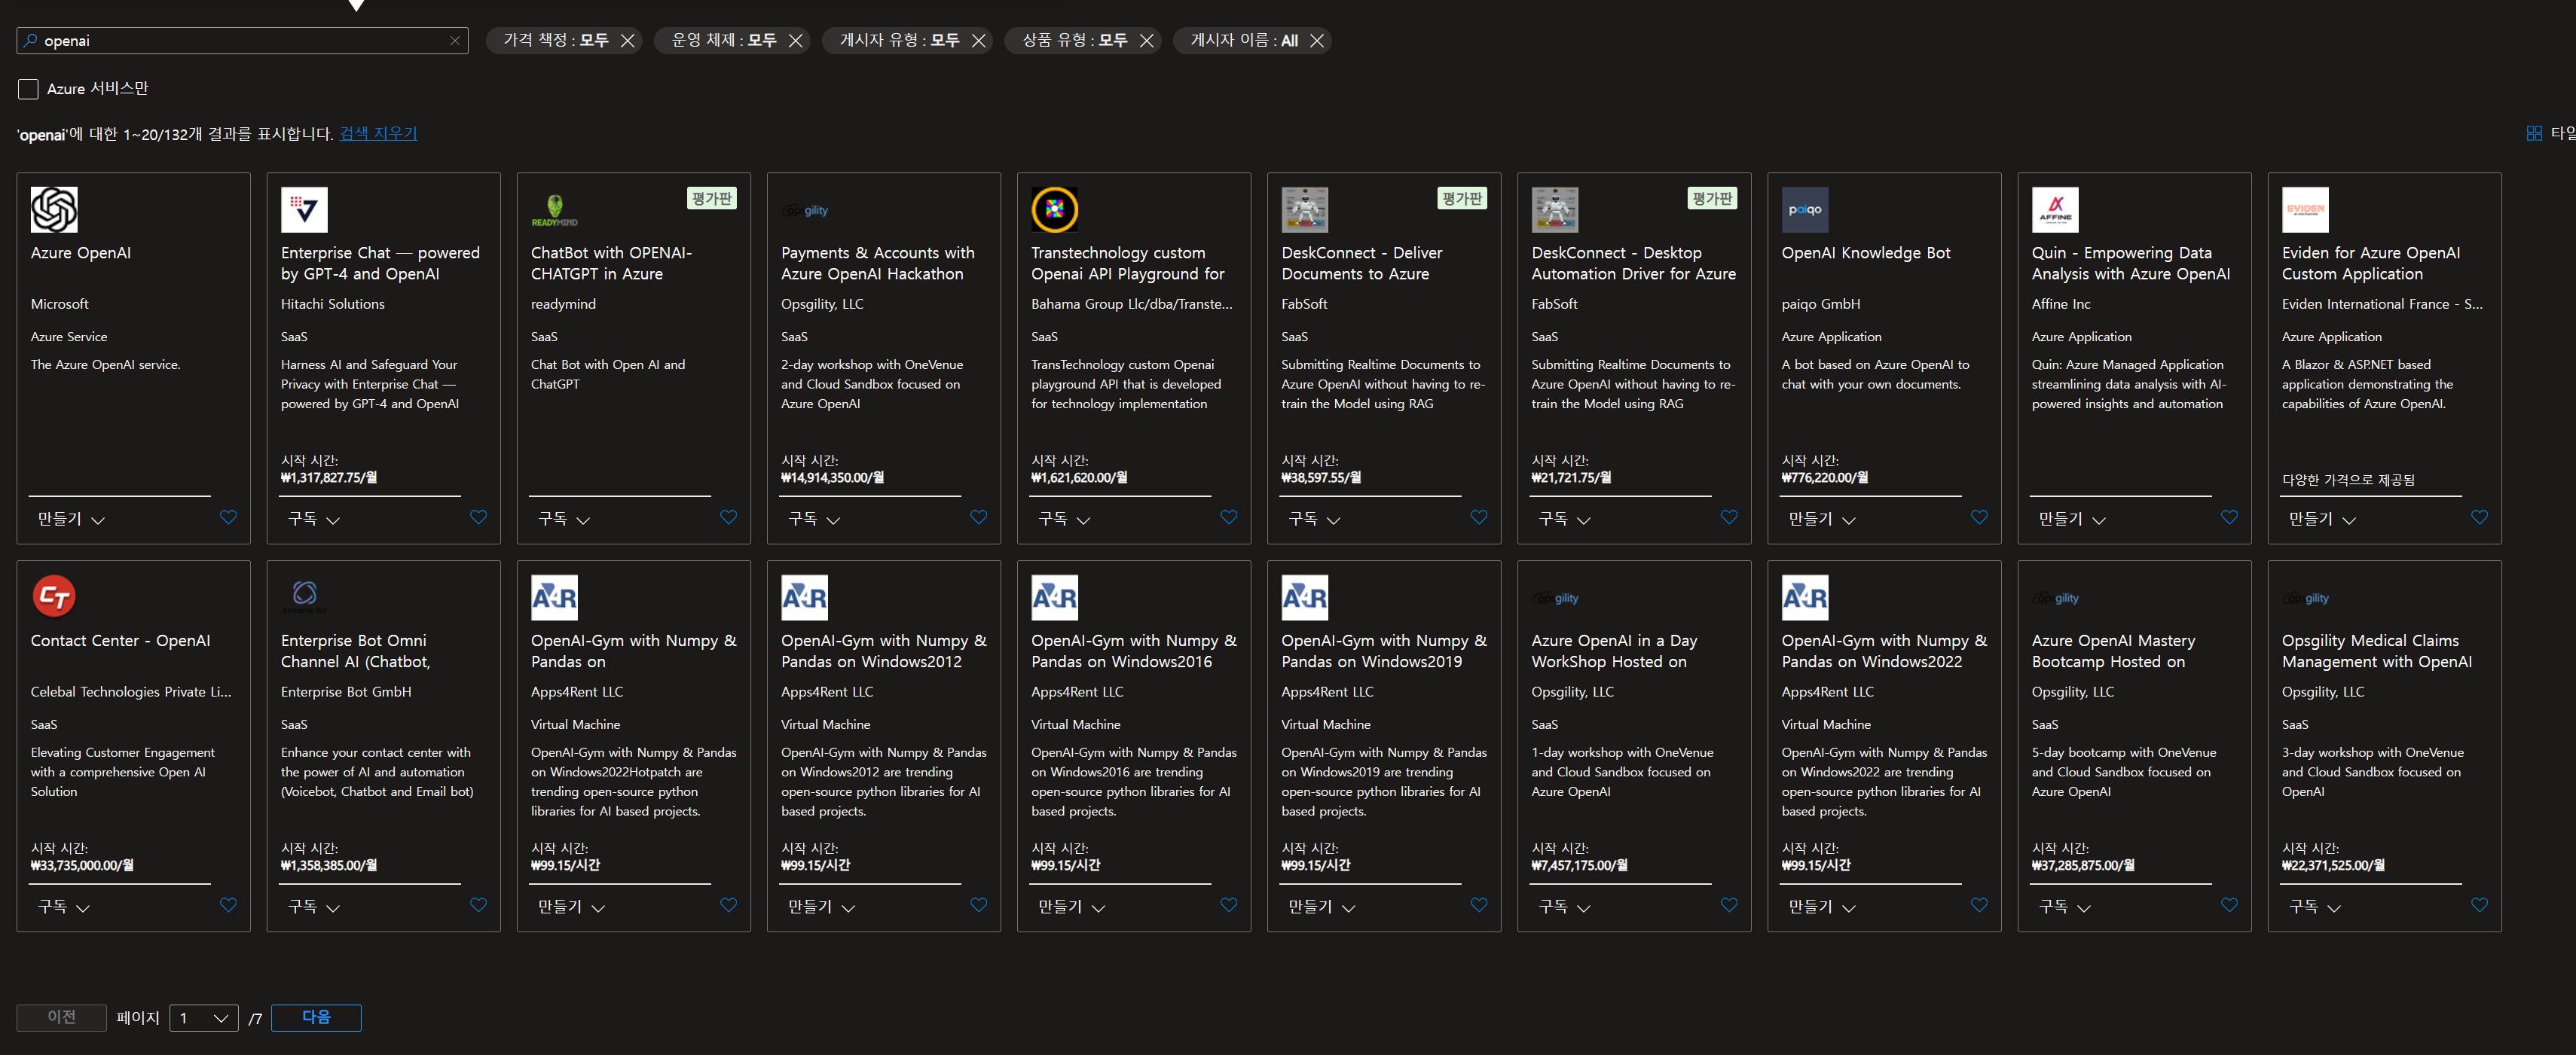This screenshot has height=1055, width=2576.
Task: Remove the 게시자 이름 All filter
Action: (1317, 41)
